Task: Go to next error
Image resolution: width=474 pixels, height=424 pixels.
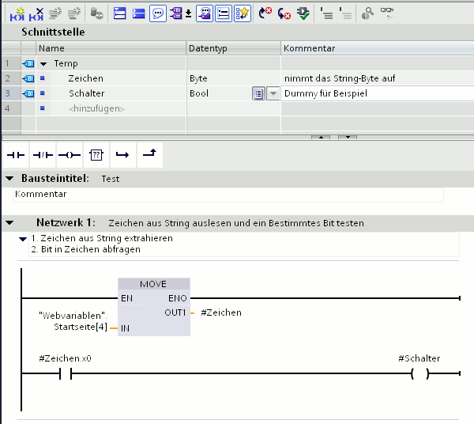Action: 265,13
